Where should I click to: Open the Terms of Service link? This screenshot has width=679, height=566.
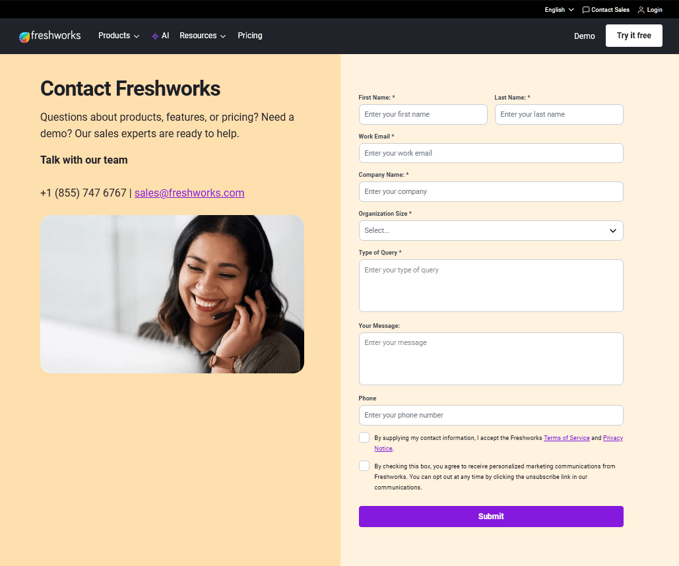pos(566,438)
